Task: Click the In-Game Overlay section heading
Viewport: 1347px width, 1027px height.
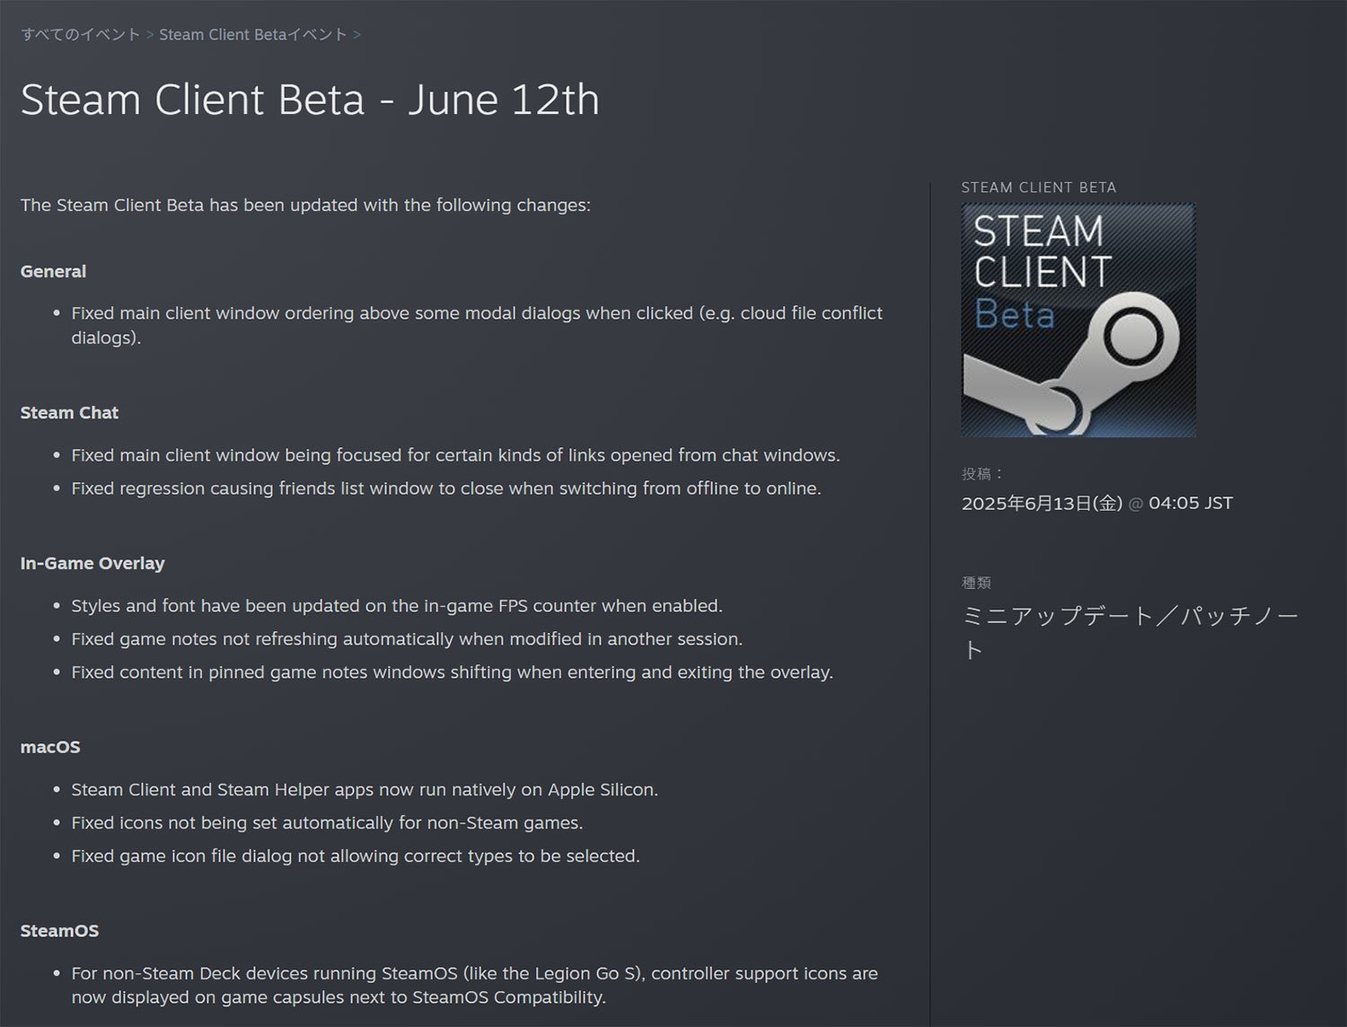Action: pyautogui.click(x=92, y=564)
